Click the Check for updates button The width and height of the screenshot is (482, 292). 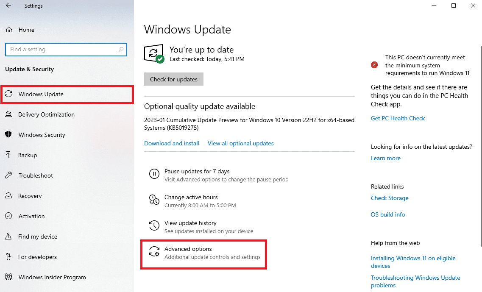[174, 79]
